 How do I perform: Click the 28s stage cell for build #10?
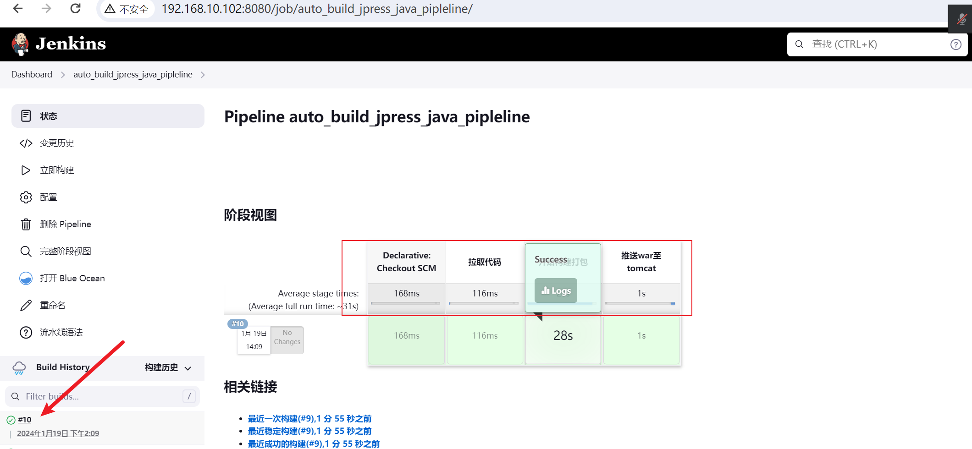tap(563, 340)
